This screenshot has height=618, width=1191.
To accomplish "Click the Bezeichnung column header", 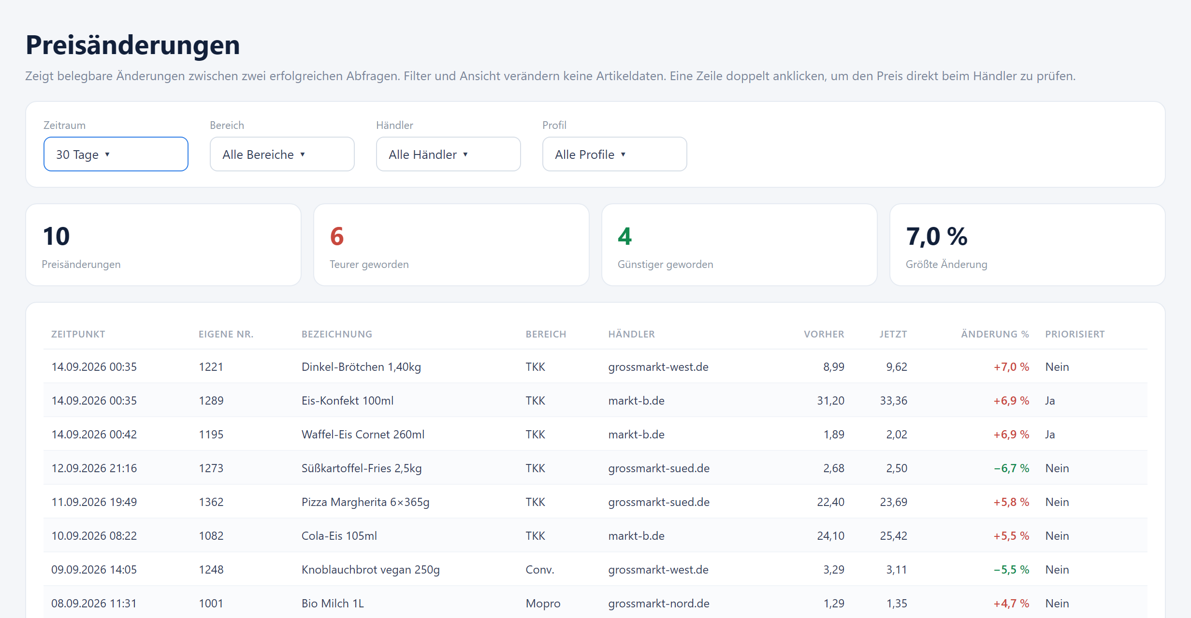I will click(x=337, y=334).
